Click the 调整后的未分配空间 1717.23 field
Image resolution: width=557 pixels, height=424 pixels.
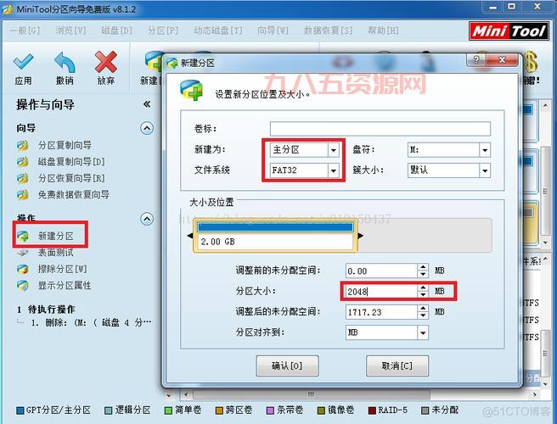381,312
